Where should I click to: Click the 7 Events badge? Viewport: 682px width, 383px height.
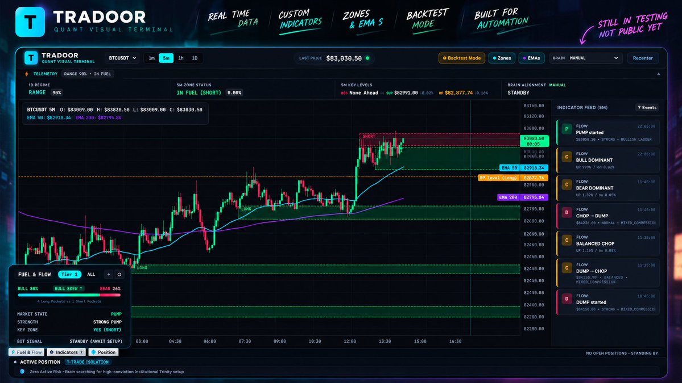(x=647, y=108)
